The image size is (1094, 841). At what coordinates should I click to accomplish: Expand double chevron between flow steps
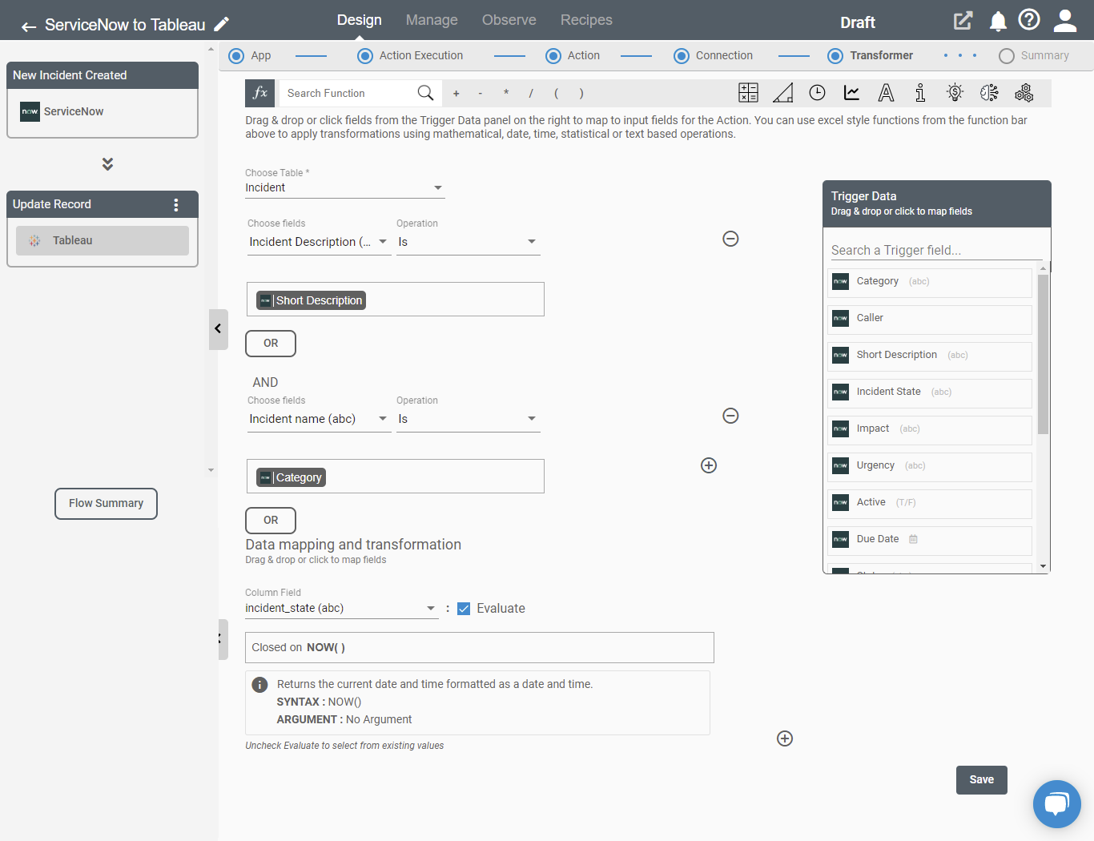107,164
